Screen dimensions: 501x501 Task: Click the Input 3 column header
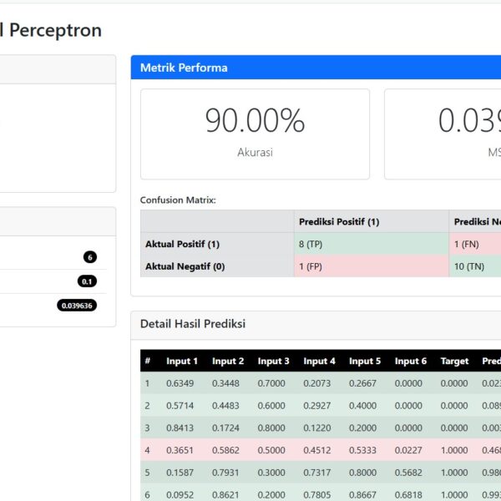tap(274, 361)
